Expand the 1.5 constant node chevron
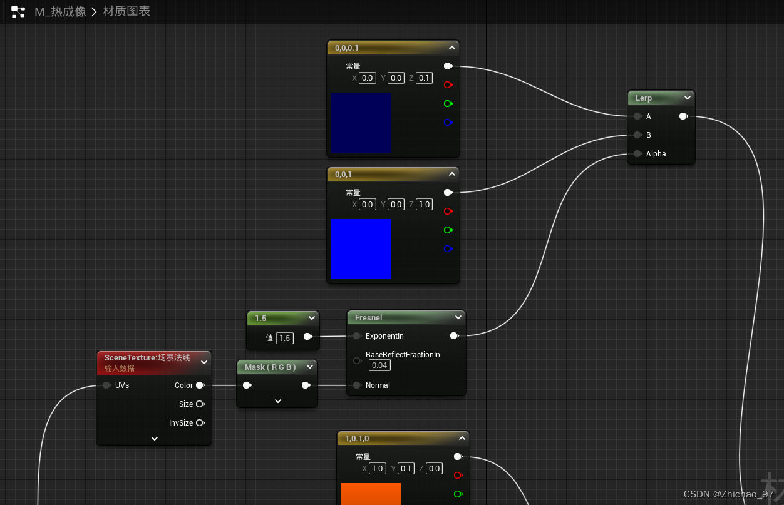Viewport: 784px width, 505px height. pos(312,318)
